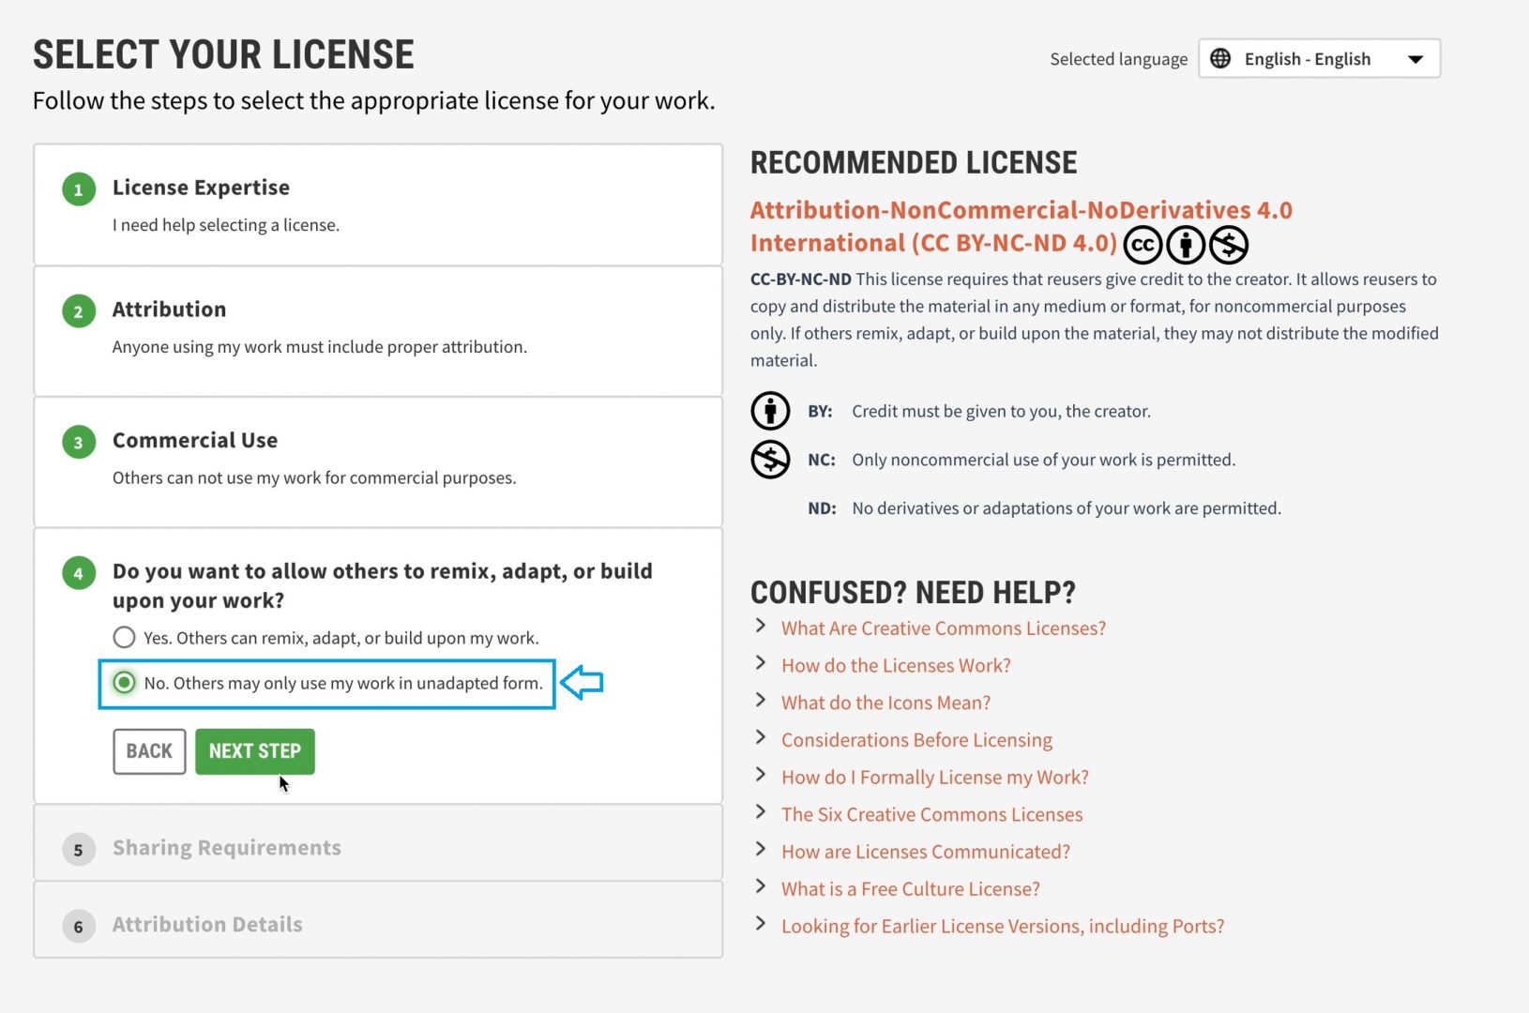Click the globe icon in the language selector

1220,58
